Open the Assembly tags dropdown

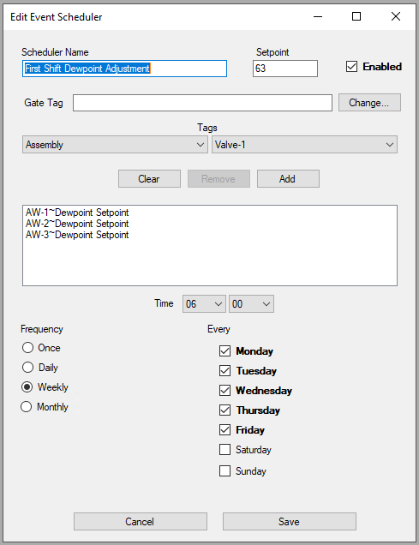[x=115, y=145]
